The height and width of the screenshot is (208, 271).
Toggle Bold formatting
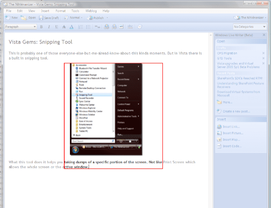(41, 27)
